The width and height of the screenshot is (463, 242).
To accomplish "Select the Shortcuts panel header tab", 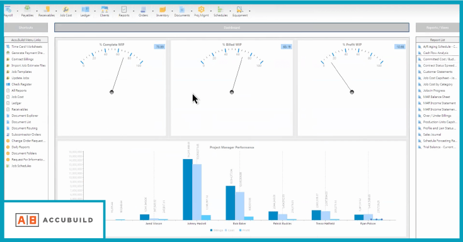I will [26, 28].
